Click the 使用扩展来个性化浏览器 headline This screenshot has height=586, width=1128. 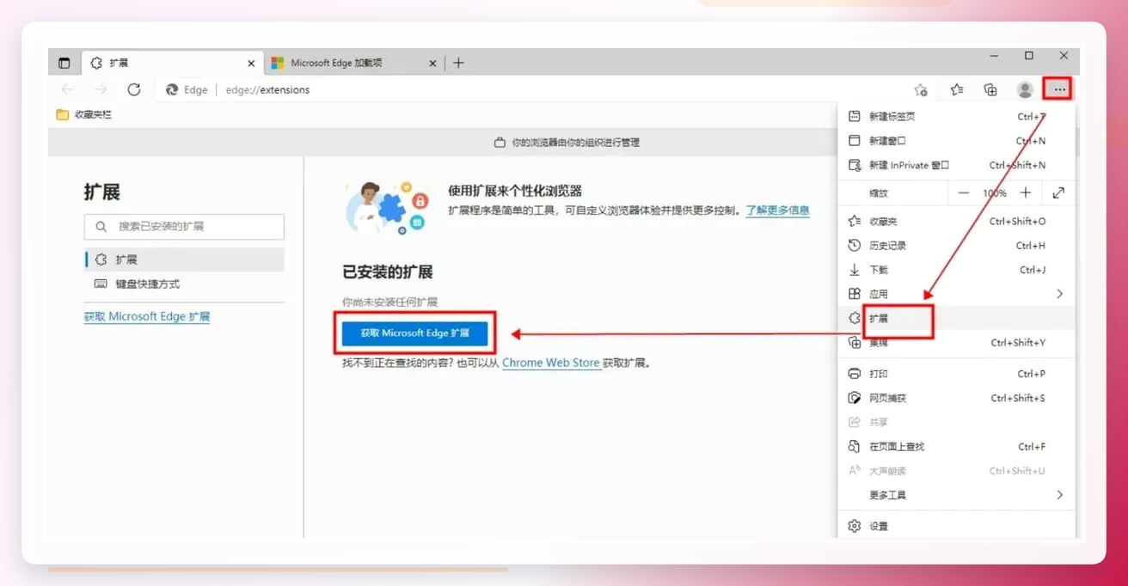515,191
